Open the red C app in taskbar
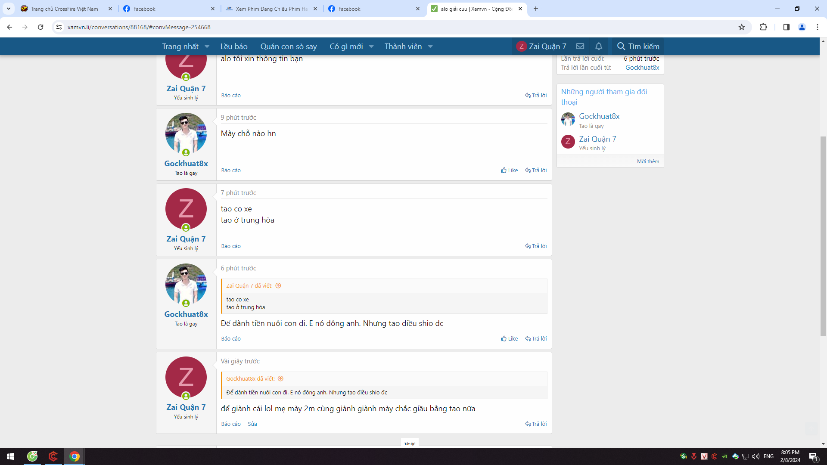This screenshot has width=827, height=465. 53,456
